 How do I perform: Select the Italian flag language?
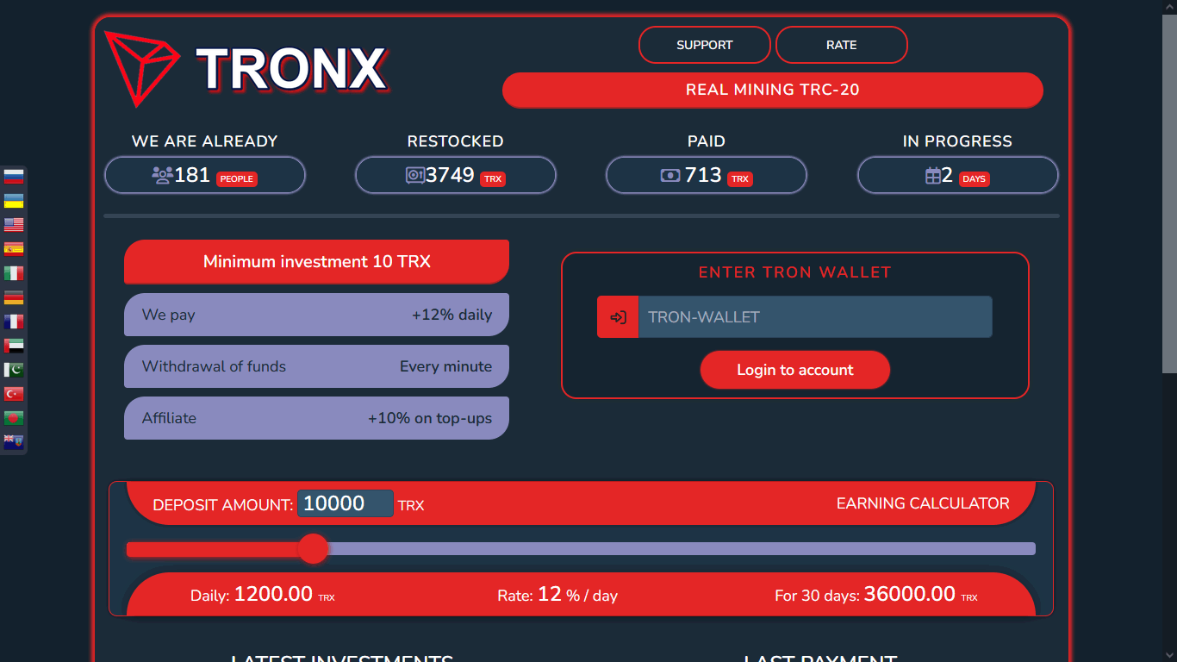tap(14, 273)
